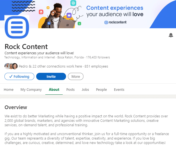Toggle the Following button to unfollow
Screen dimensions: 176x147
point(19,76)
